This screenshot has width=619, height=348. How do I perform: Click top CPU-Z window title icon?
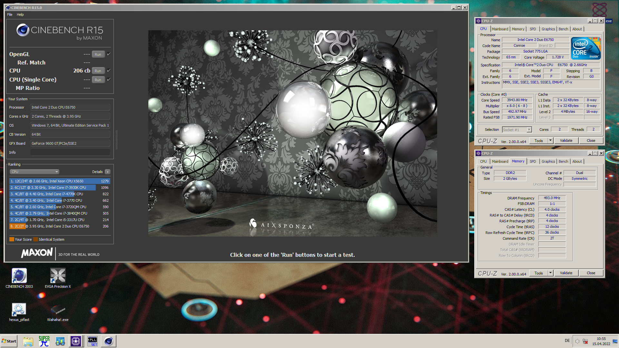(x=478, y=21)
